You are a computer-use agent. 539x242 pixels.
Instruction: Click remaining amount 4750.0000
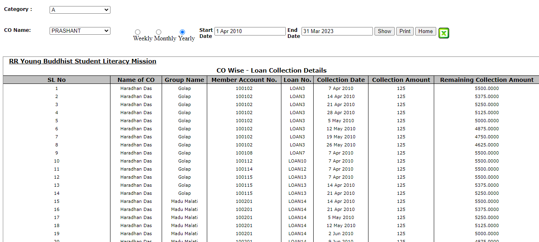click(487, 137)
